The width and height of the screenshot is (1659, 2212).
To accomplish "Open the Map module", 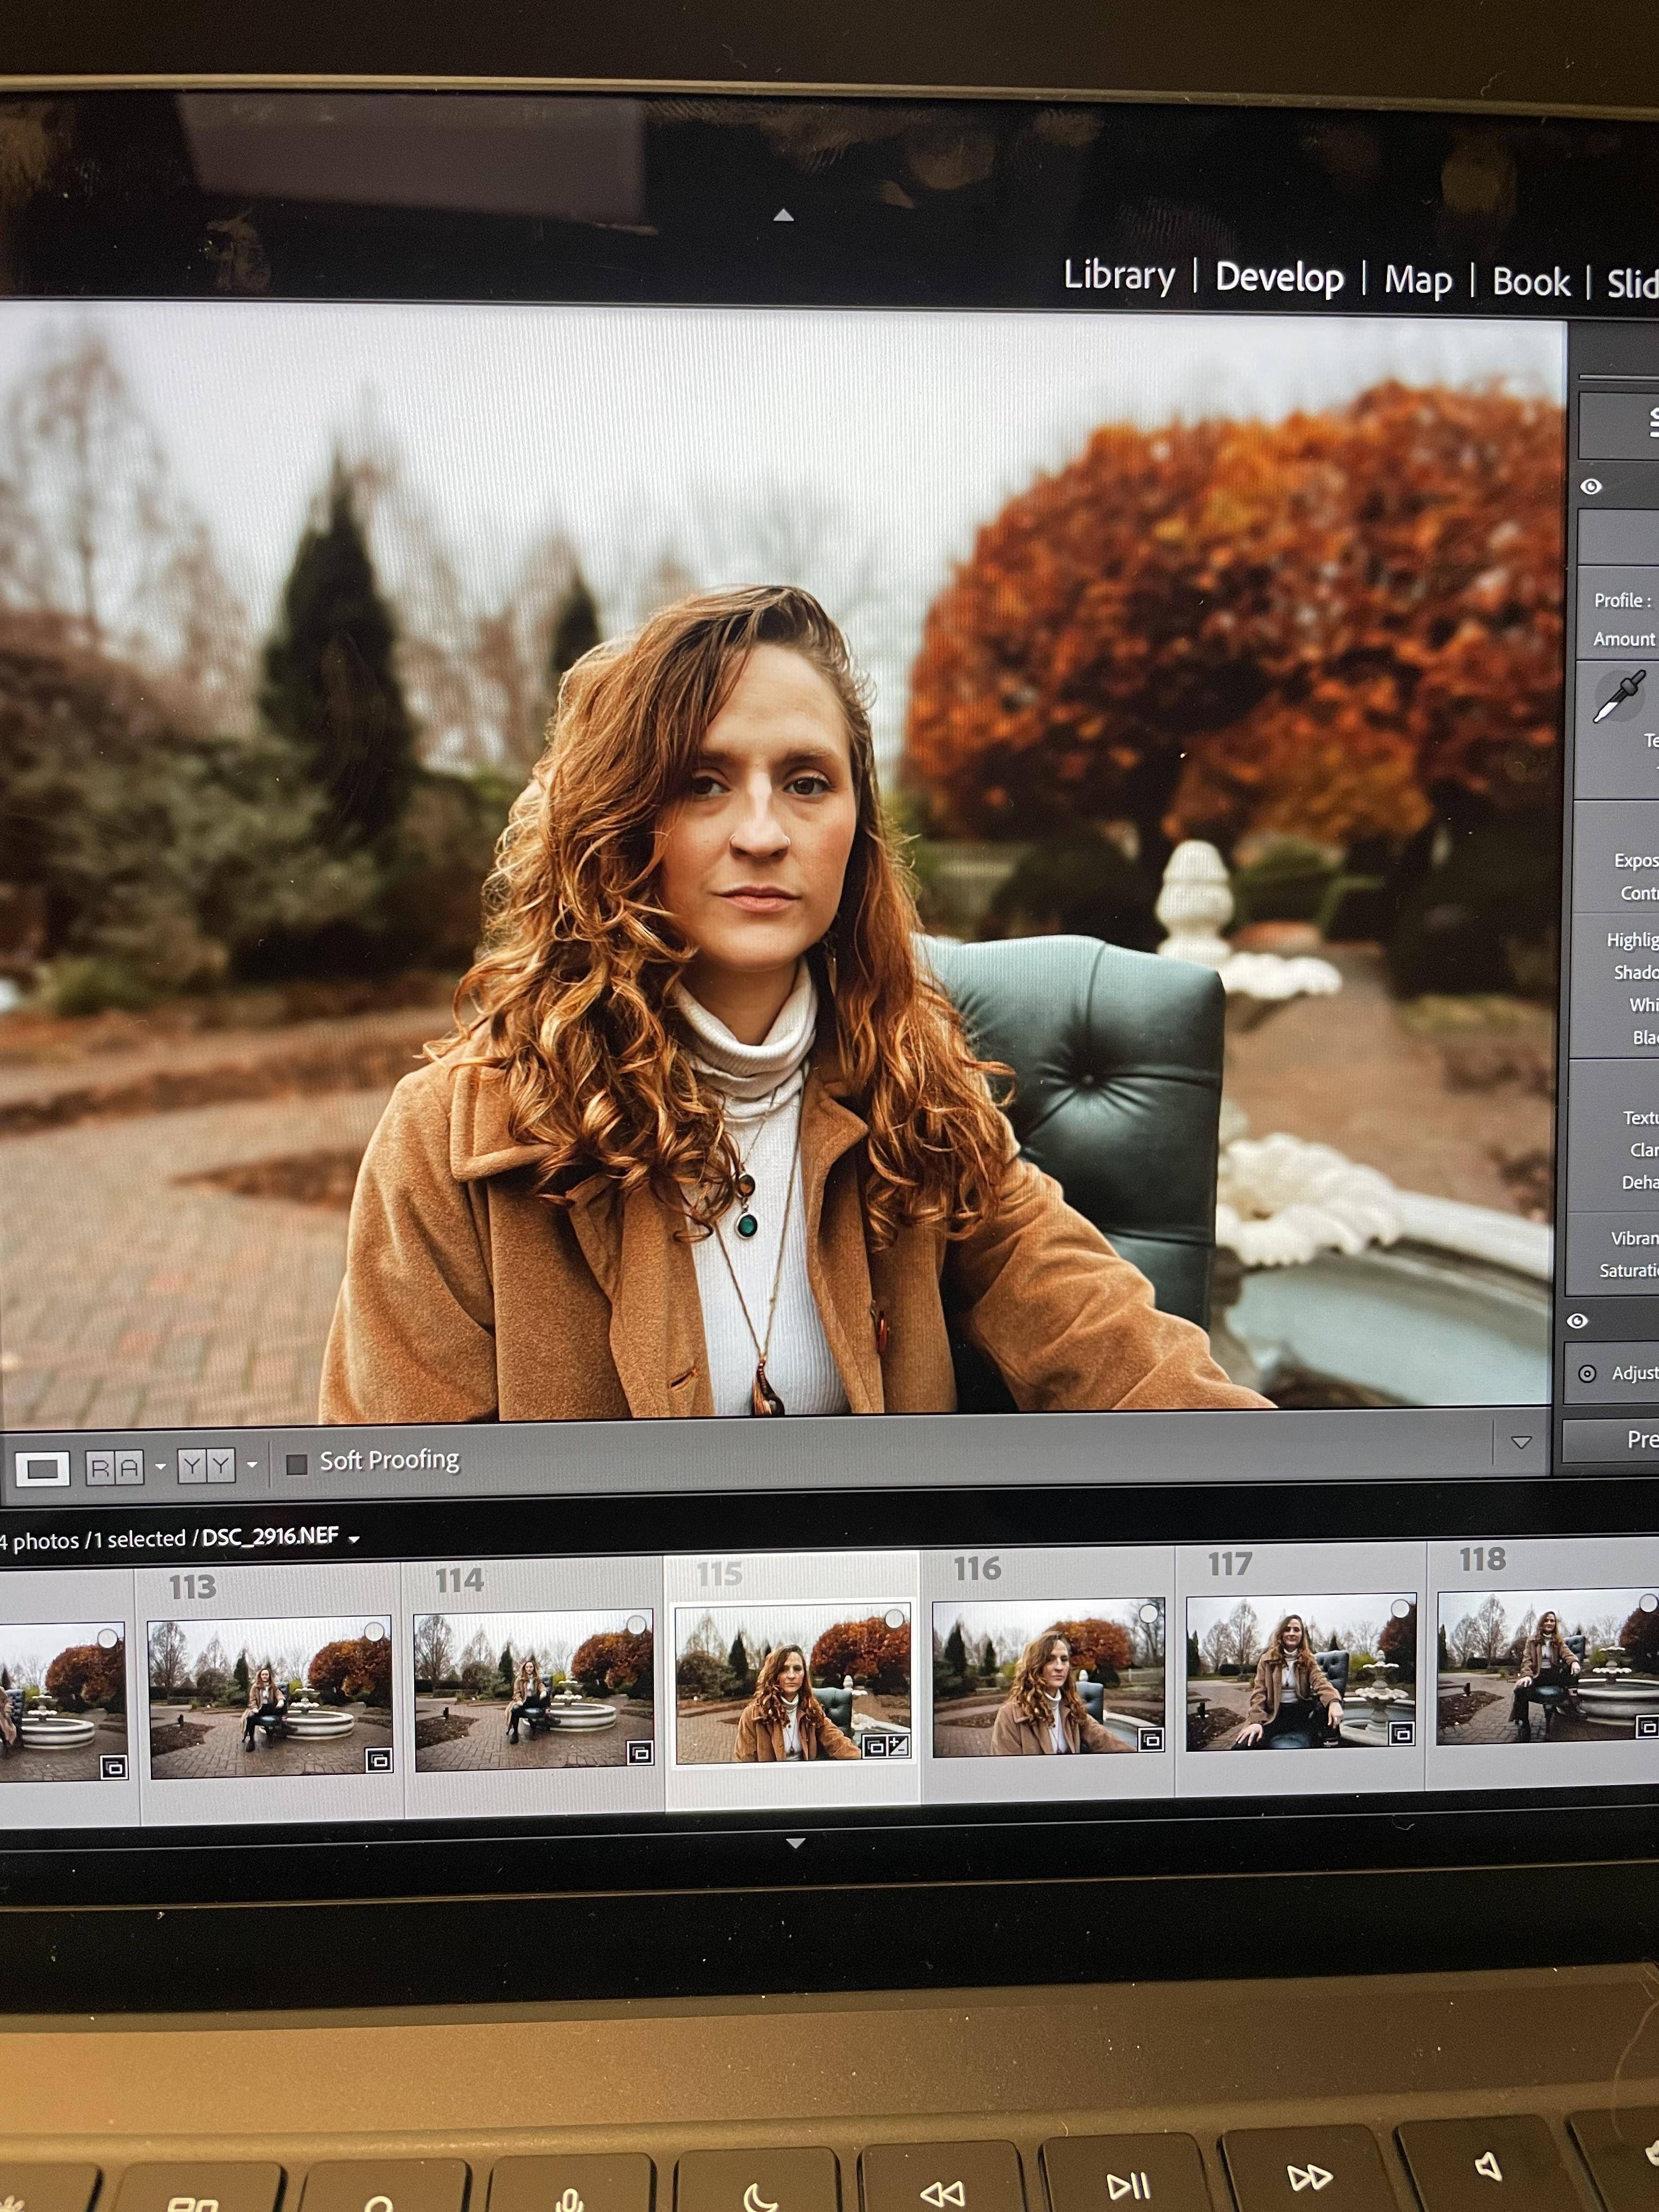I will tap(1418, 280).
